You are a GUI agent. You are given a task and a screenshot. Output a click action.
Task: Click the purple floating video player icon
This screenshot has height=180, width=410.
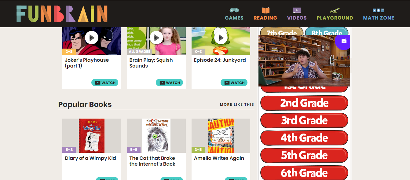343,41
